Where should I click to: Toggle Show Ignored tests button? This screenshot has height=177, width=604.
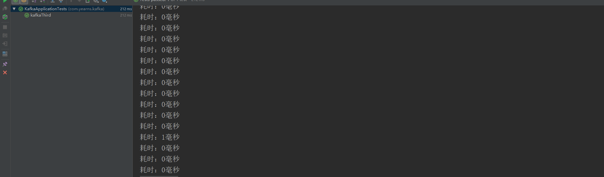(x=24, y=1)
